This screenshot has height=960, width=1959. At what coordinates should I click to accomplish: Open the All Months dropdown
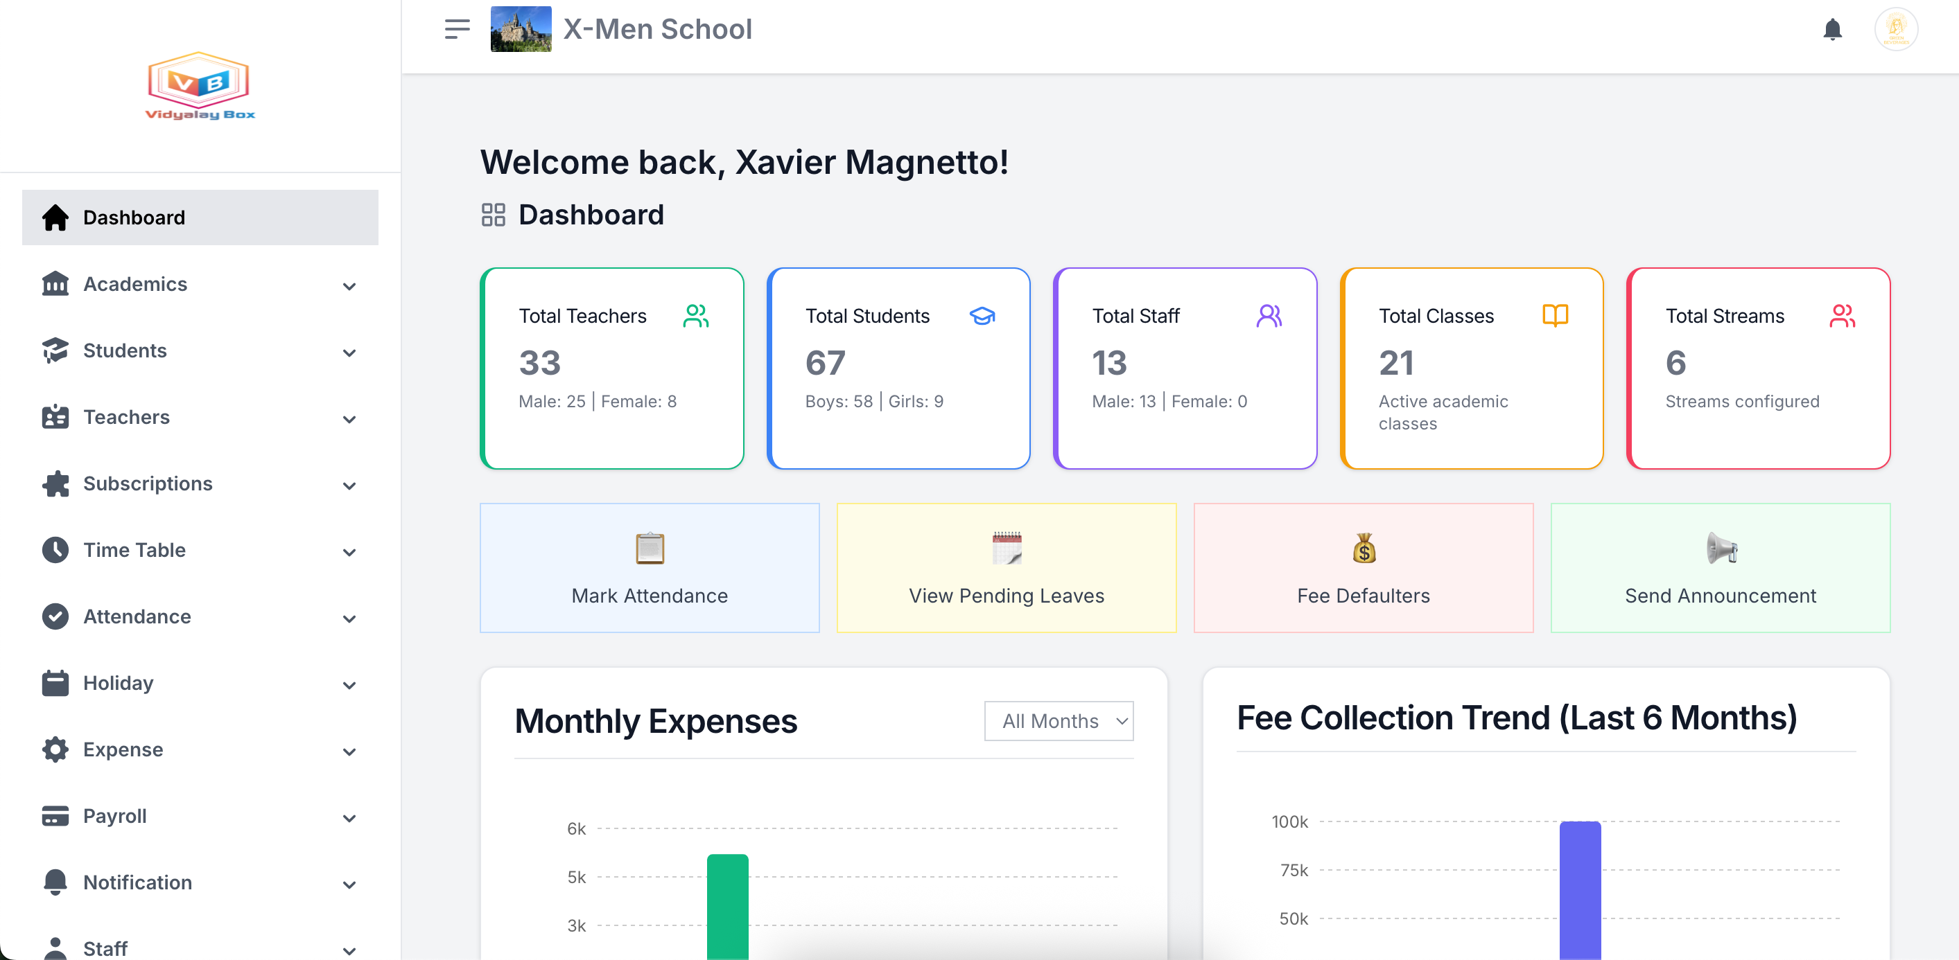coord(1059,720)
